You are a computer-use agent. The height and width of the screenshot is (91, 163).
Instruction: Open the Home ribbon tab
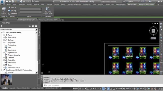pos(8,4)
